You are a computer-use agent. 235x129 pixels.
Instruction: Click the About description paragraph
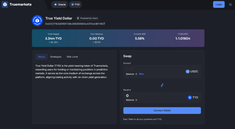tap(72, 71)
